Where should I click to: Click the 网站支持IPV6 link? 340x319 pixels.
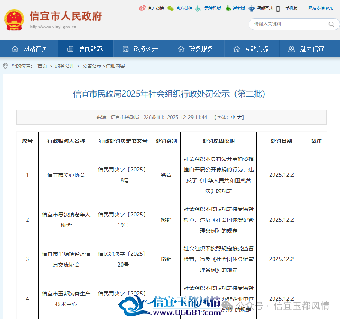click(321, 8)
